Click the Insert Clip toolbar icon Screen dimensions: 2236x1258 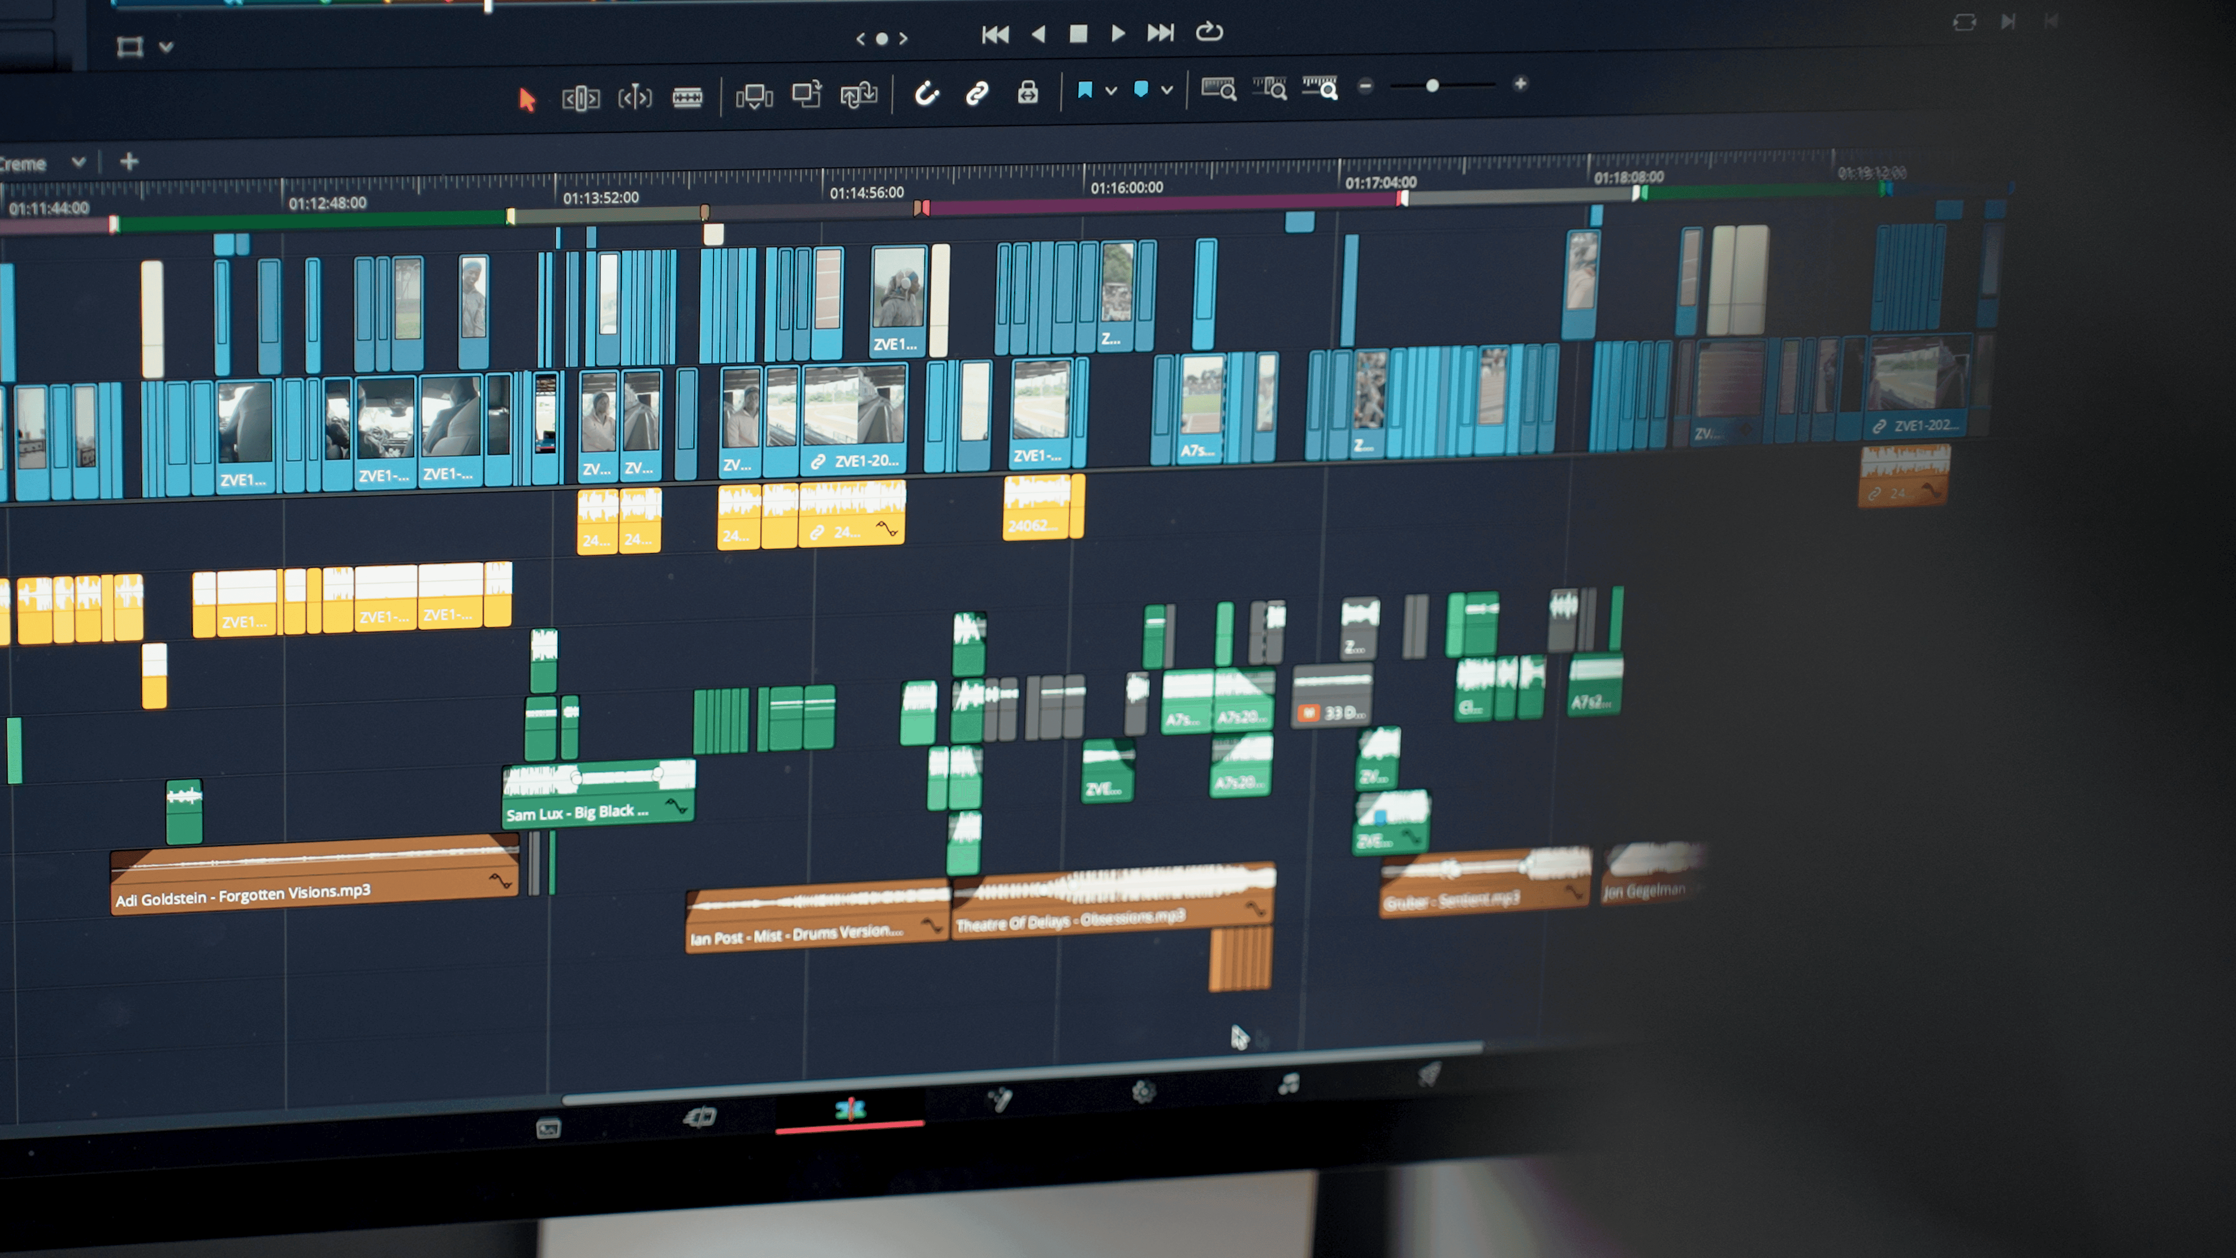pos(753,96)
